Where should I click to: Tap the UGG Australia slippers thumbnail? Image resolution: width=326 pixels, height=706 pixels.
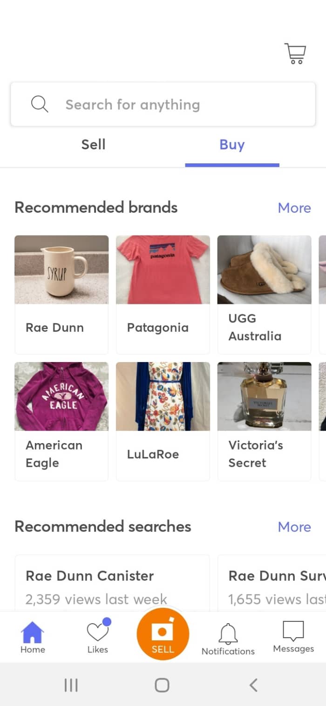pos(264,269)
